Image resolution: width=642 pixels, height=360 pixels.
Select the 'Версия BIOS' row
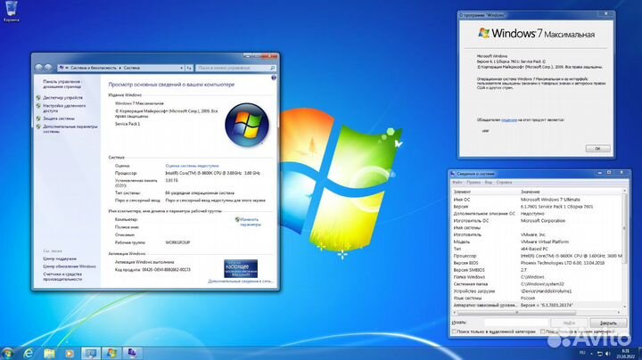pos(537,263)
